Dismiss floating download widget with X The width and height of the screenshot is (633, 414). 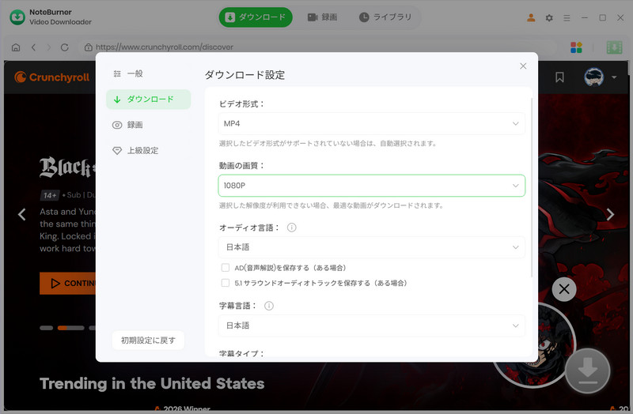[x=564, y=289]
